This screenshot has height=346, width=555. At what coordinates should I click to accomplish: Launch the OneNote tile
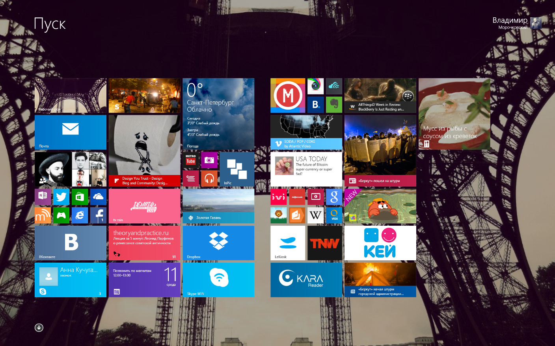(x=43, y=197)
